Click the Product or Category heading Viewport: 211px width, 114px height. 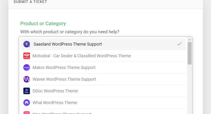43,23
